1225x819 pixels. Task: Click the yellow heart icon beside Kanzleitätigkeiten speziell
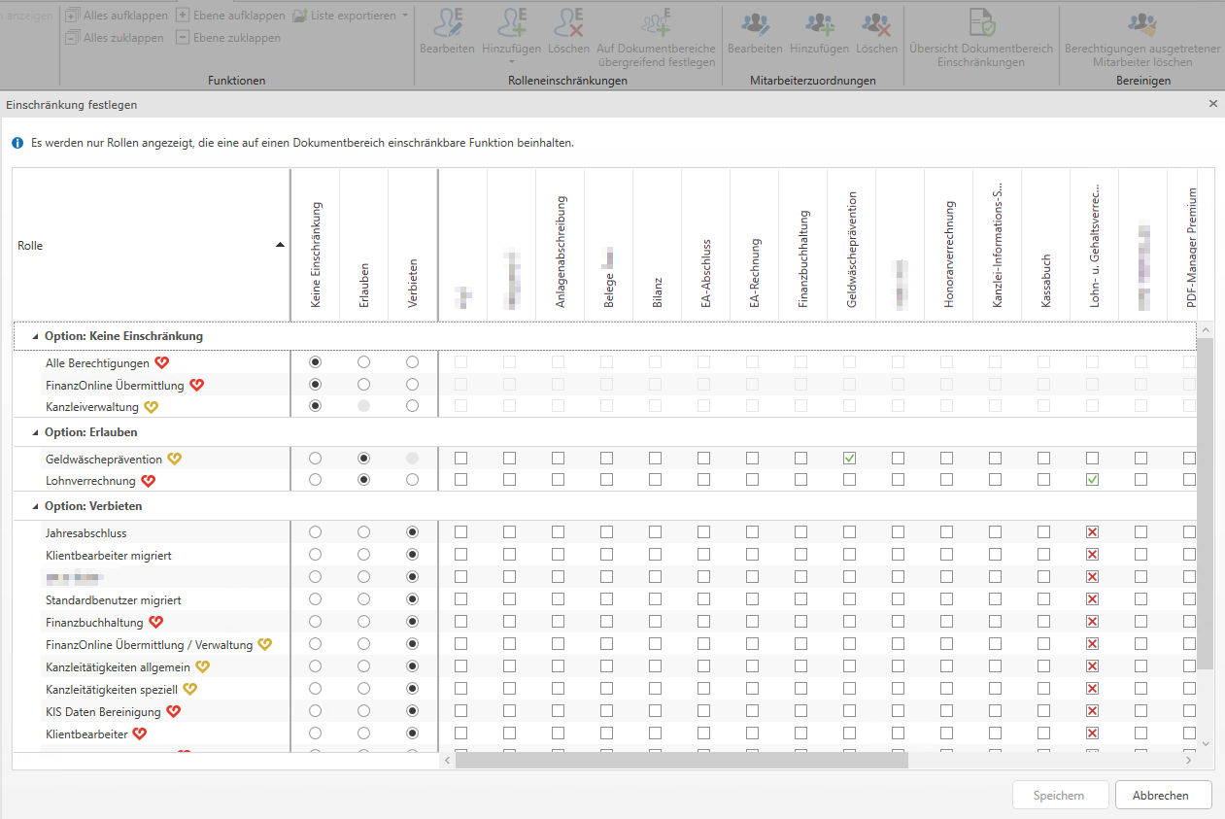tap(190, 690)
